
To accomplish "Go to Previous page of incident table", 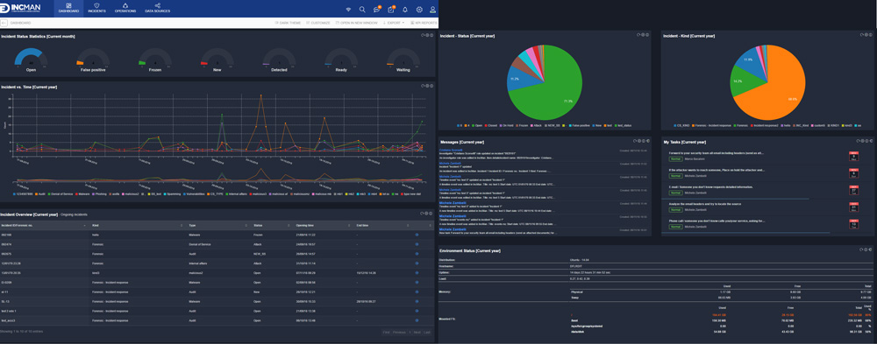I will click(399, 333).
